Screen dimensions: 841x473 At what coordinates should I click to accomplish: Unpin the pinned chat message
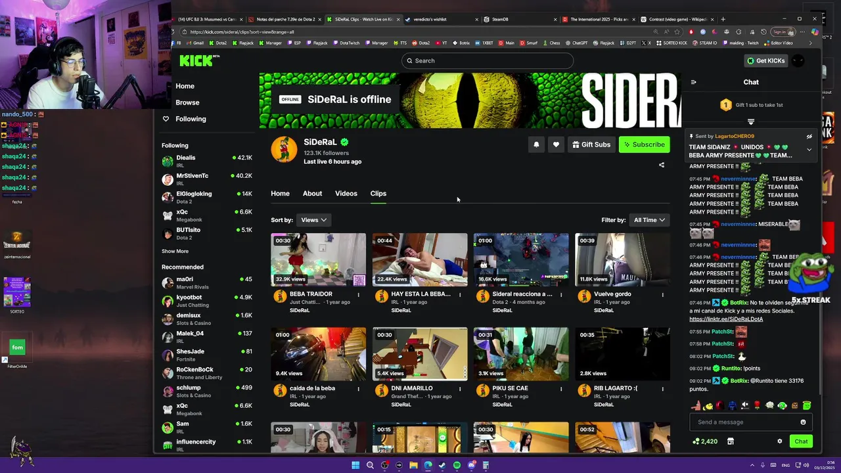click(x=809, y=137)
